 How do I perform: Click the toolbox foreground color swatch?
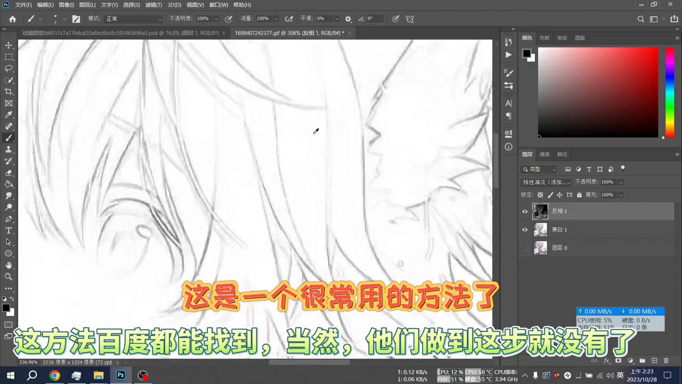pyautogui.click(x=6, y=308)
